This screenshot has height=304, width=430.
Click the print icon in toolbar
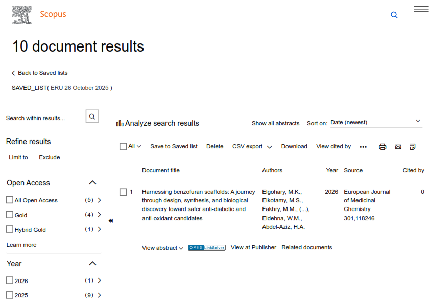click(383, 147)
